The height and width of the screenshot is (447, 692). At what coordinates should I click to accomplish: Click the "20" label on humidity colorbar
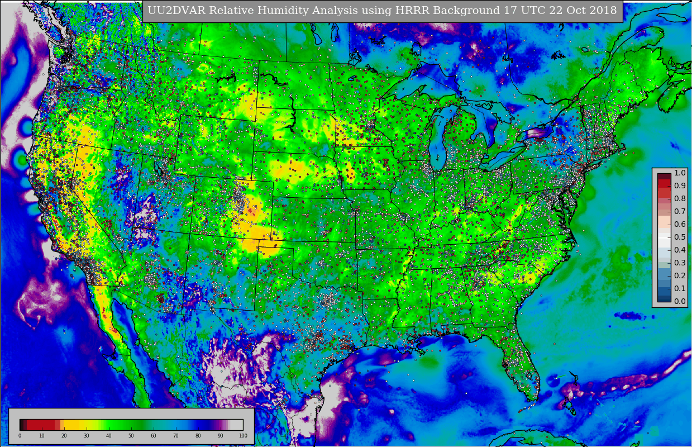(64, 436)
